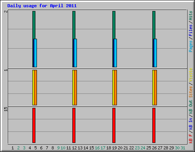The height and width of the screenshot is (152, 195).
Task: Click the cyan Pages bar for day 5
Action: tap(35, 53)
